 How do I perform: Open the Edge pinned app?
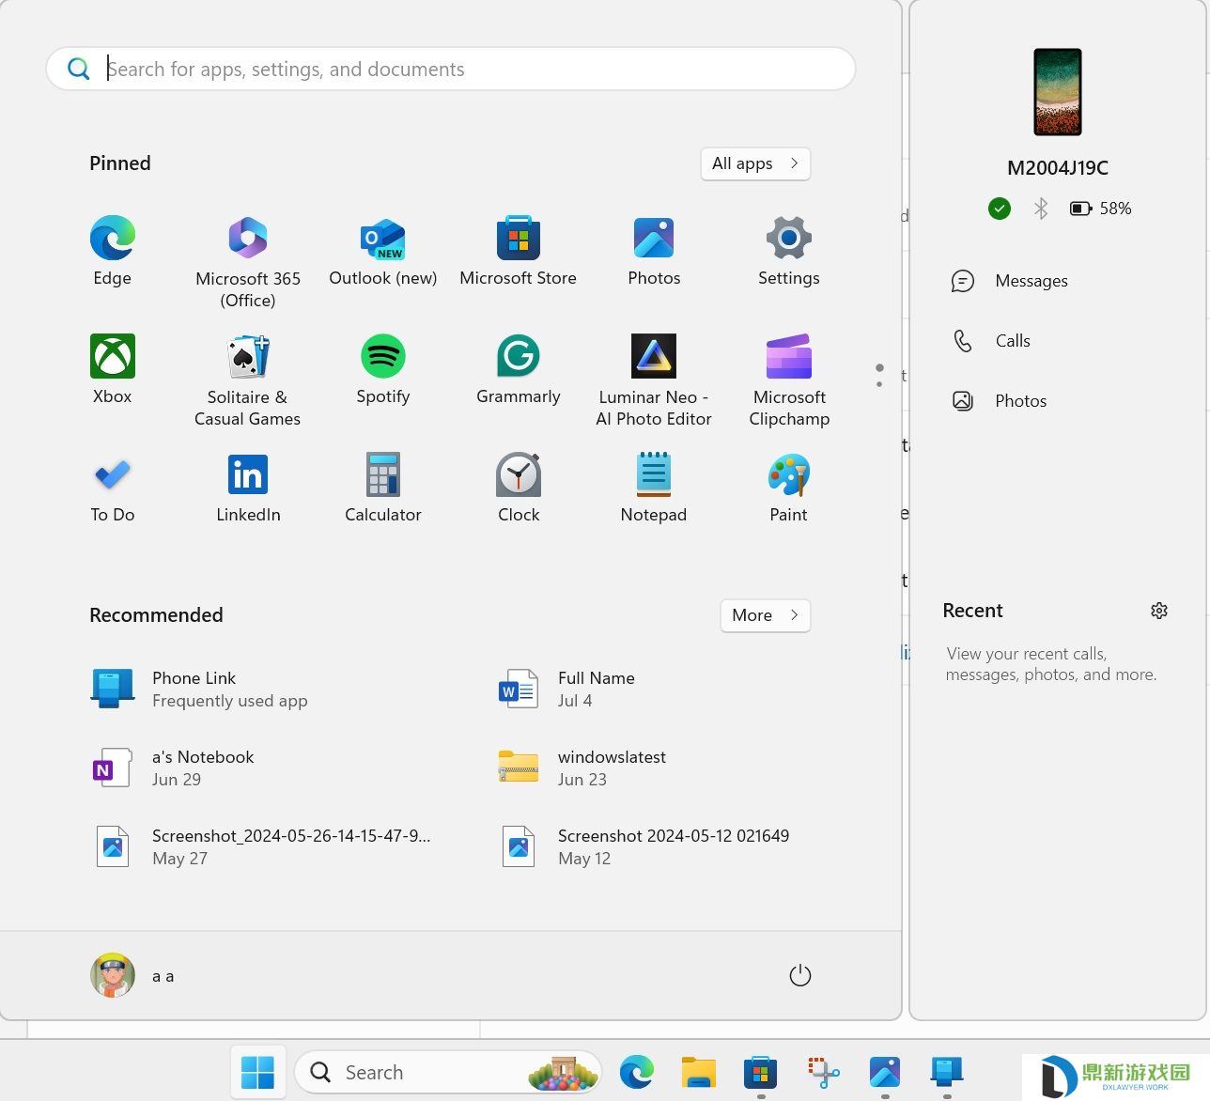(113, 251)
